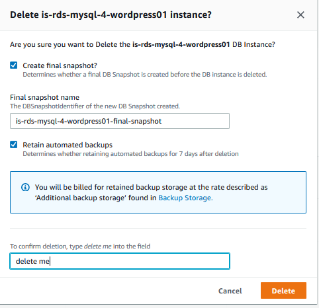
Task: Click the DBSnapshotIdentifier helper text
Action: (95, 106)
